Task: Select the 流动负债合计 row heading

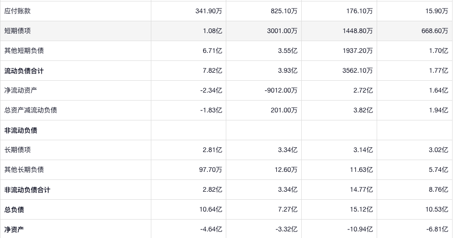Action: (24, 71)
